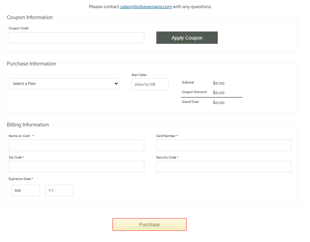Screen dimensions: 310x242
Task: Select the YY expiration year box
Action: tap(59, 191)
